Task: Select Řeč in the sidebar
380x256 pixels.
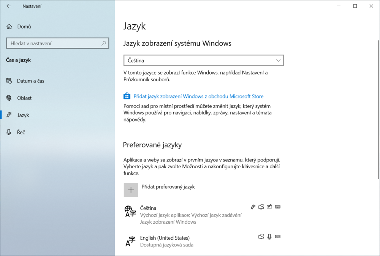Action: pyautogui.click(x=21, y=132)
